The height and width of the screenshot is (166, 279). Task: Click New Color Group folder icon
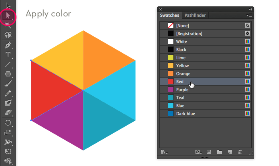point(219,152)
